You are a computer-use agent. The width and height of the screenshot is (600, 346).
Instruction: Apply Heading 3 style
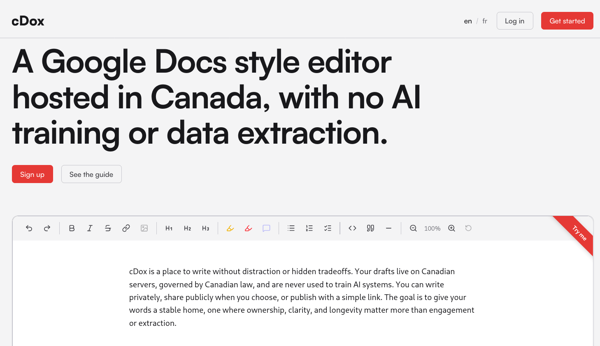(205, 228)
